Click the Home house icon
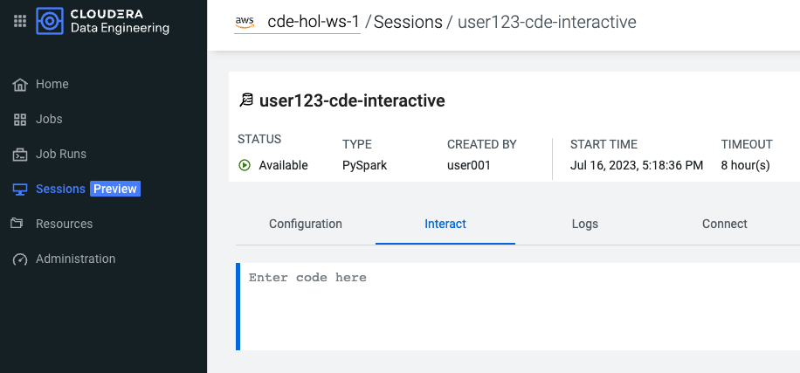Viewport: 800px width, 373px height. coord(20,84)
